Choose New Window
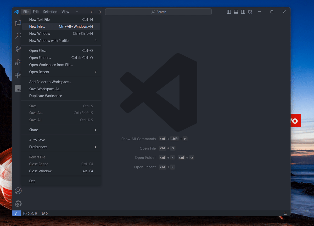The image size is (314, 226). 61,33
